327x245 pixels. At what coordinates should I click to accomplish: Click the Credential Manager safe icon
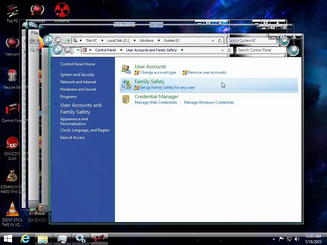point(126,99)
